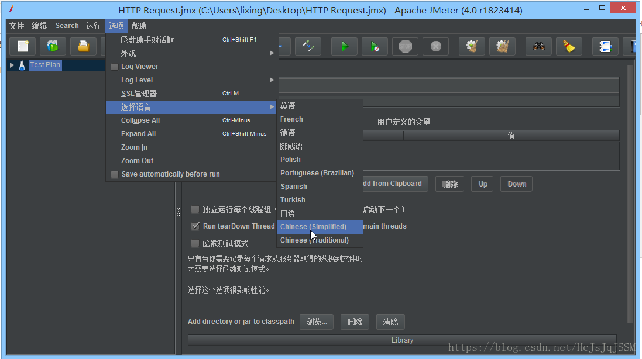This screenshot has height=359, width=642.
Task: Uncheck Run tearDown Thread checkbox
Action: click(x=195, y=226)
